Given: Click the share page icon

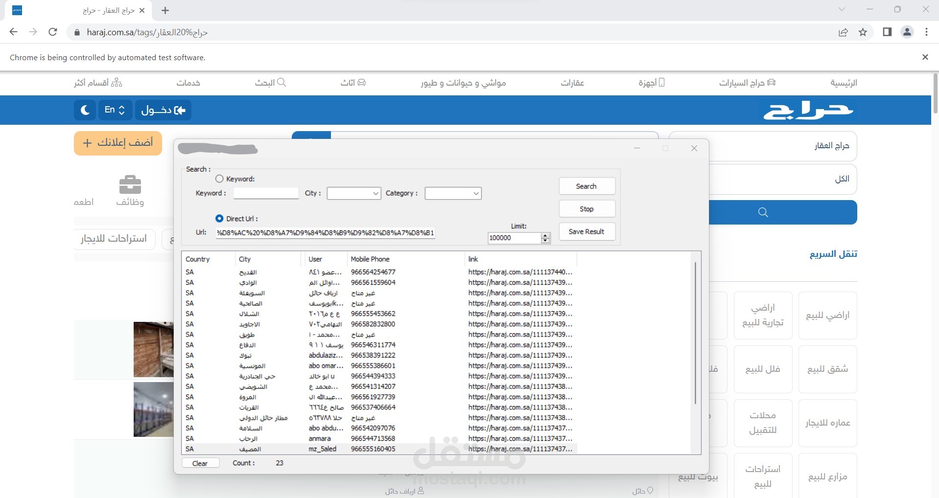Looking at the screenshot, I should click(843, 32).
